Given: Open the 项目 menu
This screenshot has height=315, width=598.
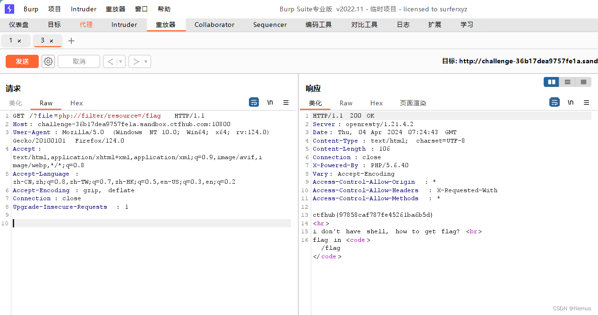Looking at the screenshot, I should pos(55,9).
